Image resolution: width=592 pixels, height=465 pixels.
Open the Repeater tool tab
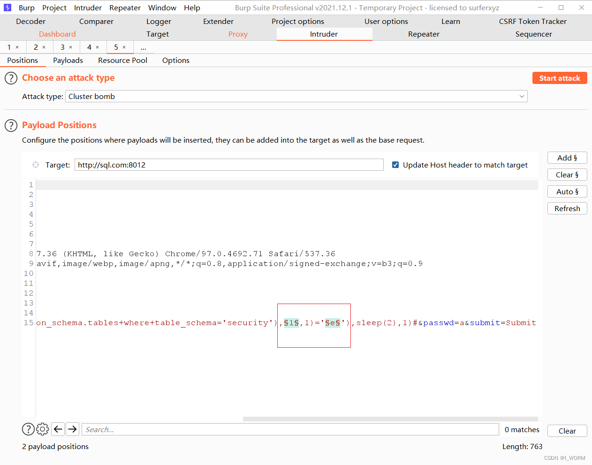[x=424, y=34]
